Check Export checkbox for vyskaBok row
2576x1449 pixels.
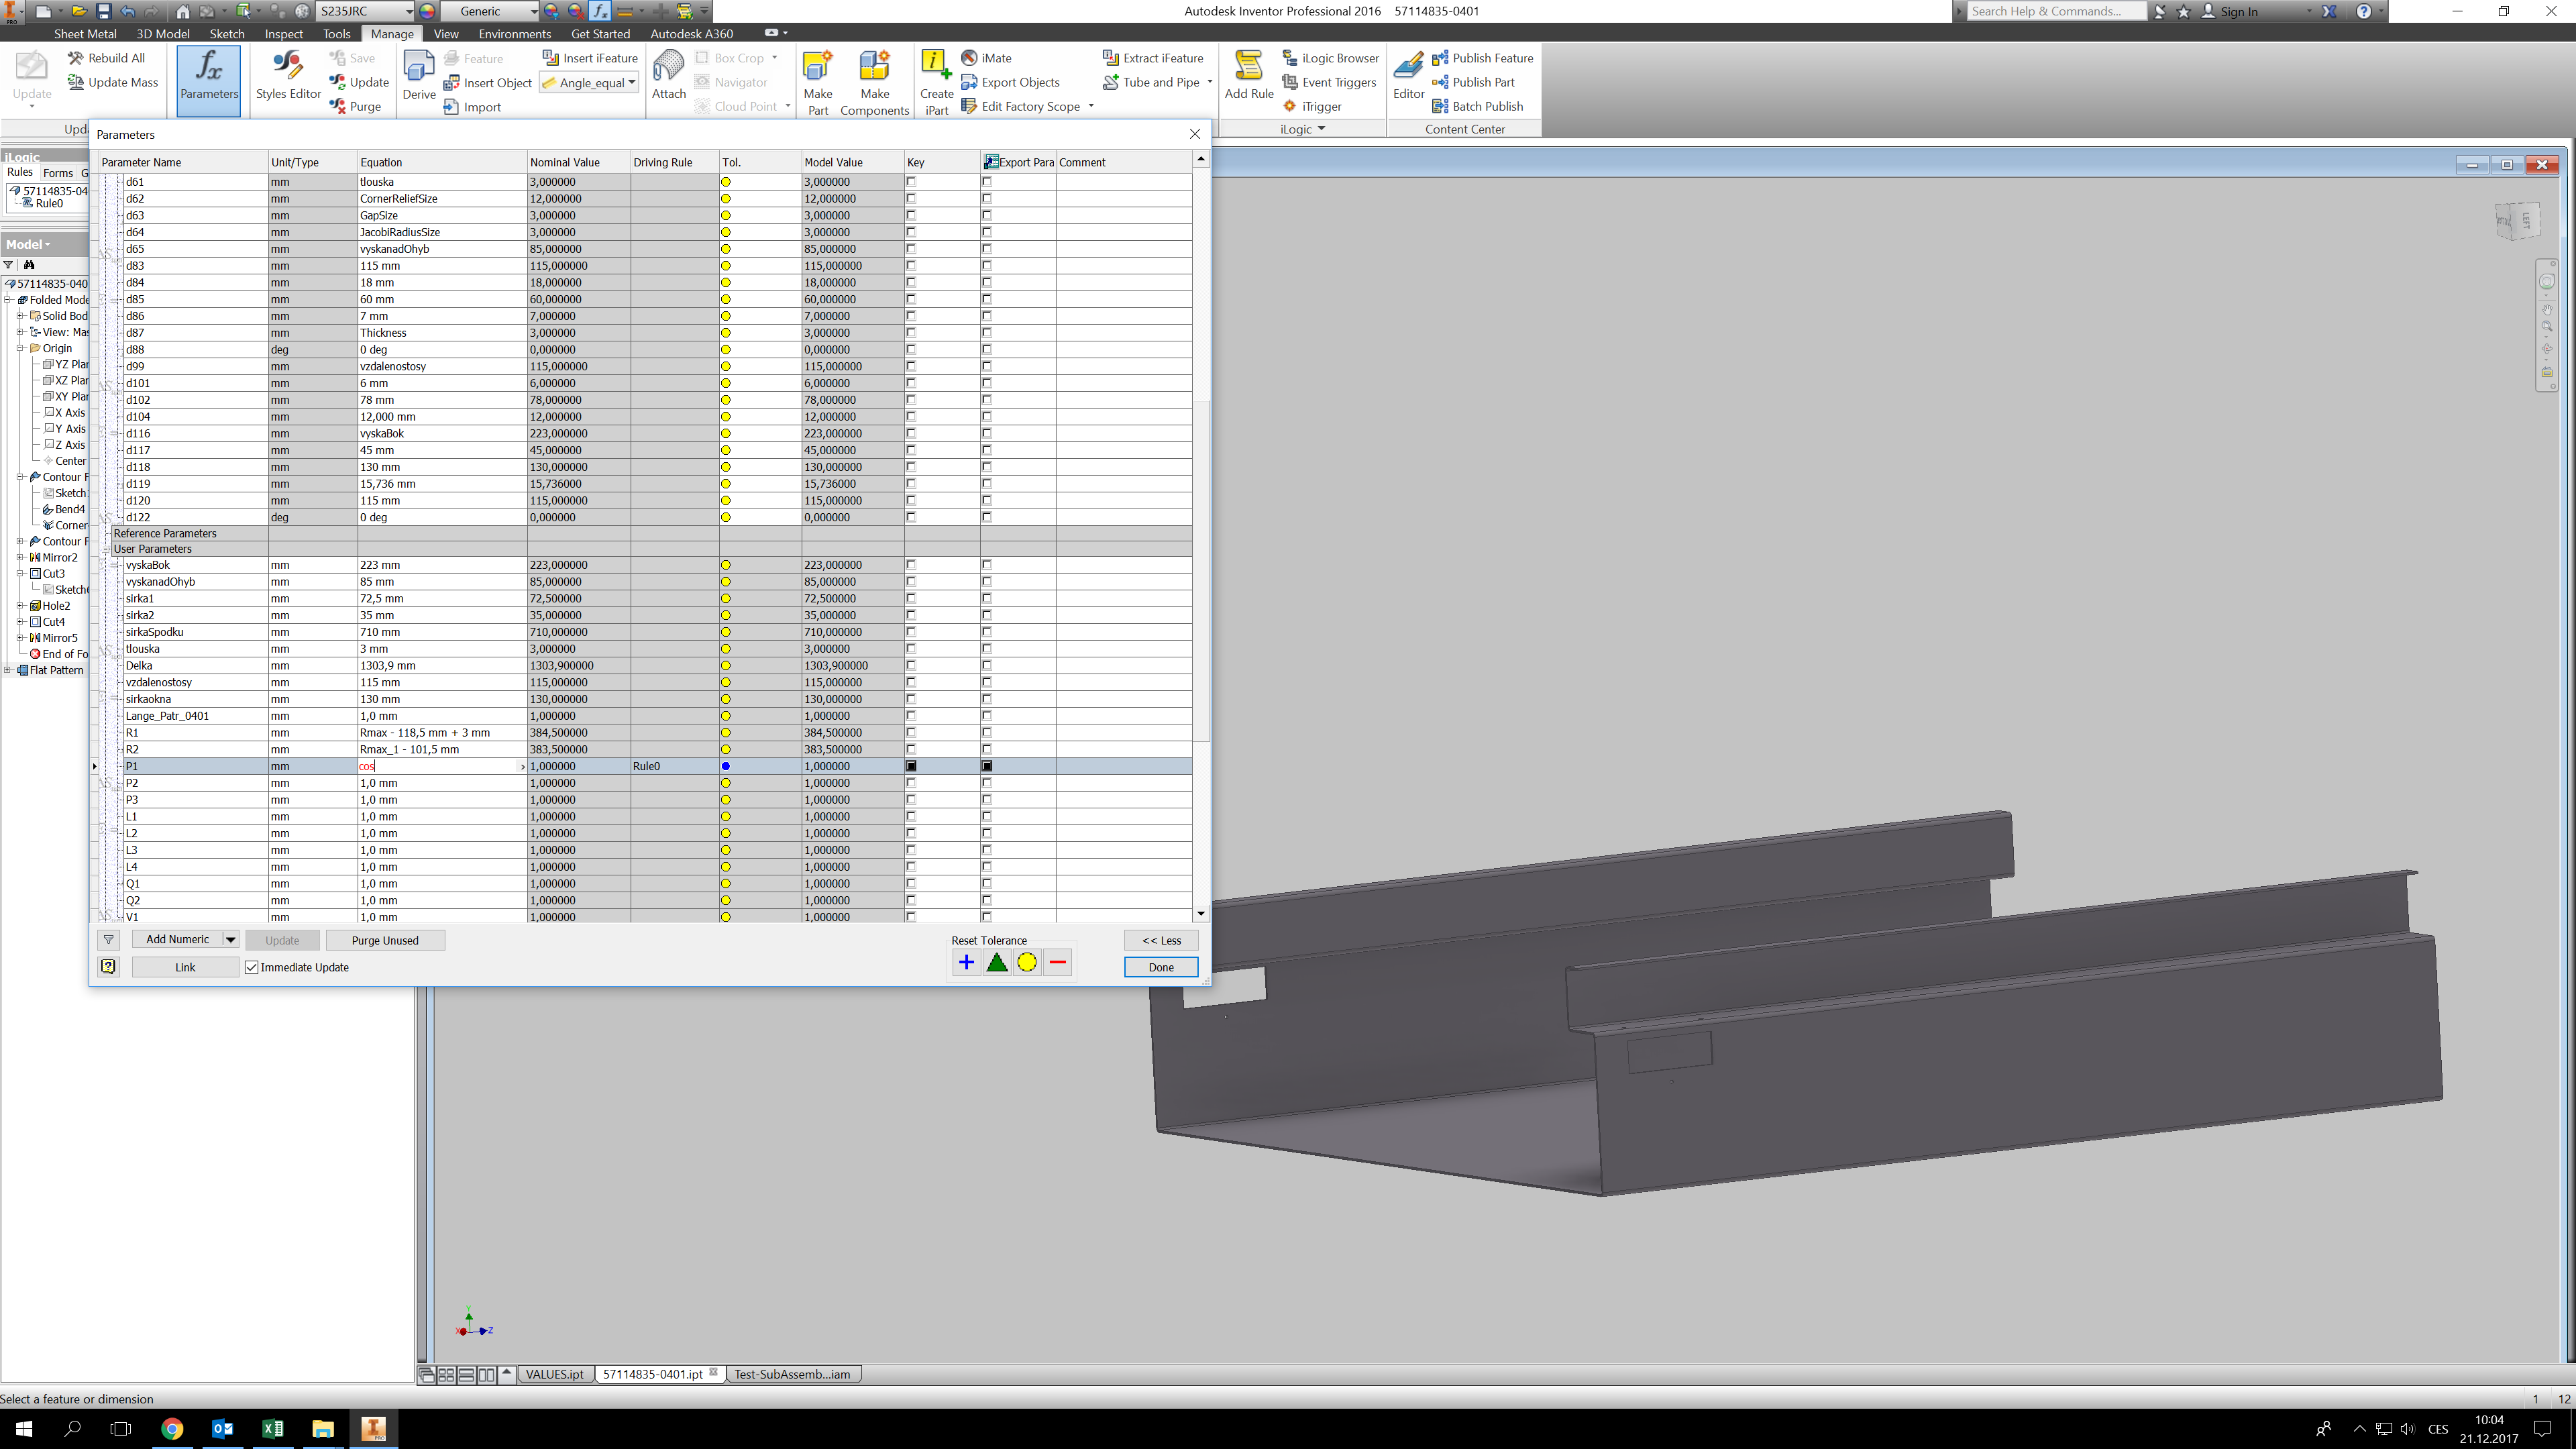coord(987,565)
